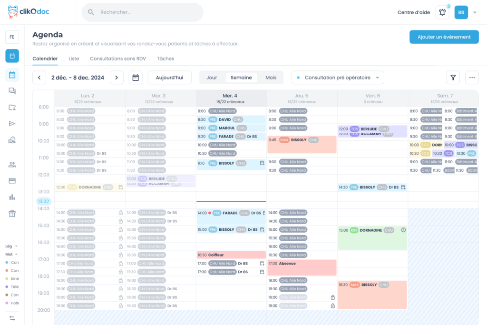Open the notifications bell
This screenshot has height=325, width=487.
(x=442, y=12)
